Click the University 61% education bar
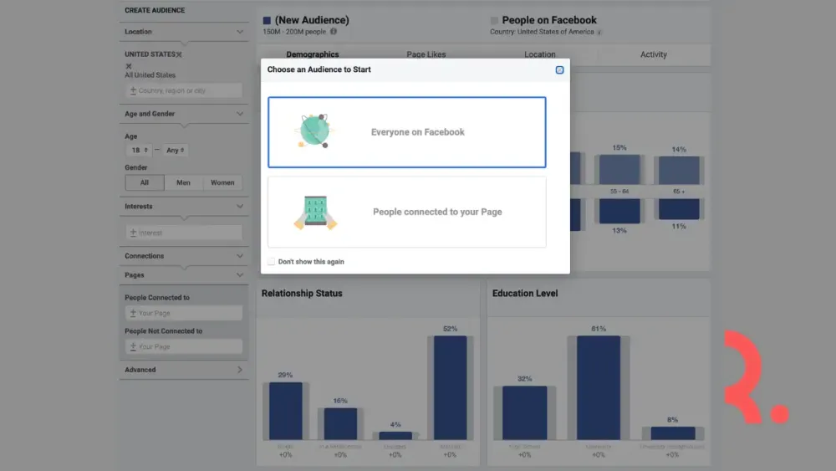 tap(599, 388)
